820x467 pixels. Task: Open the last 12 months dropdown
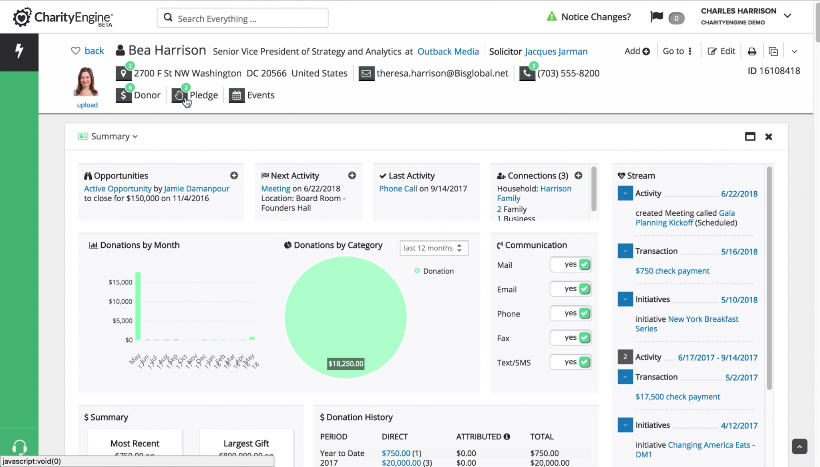434,248
